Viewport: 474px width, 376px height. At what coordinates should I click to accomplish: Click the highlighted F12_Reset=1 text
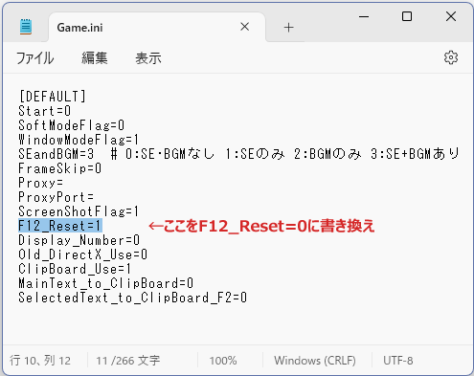60,226
